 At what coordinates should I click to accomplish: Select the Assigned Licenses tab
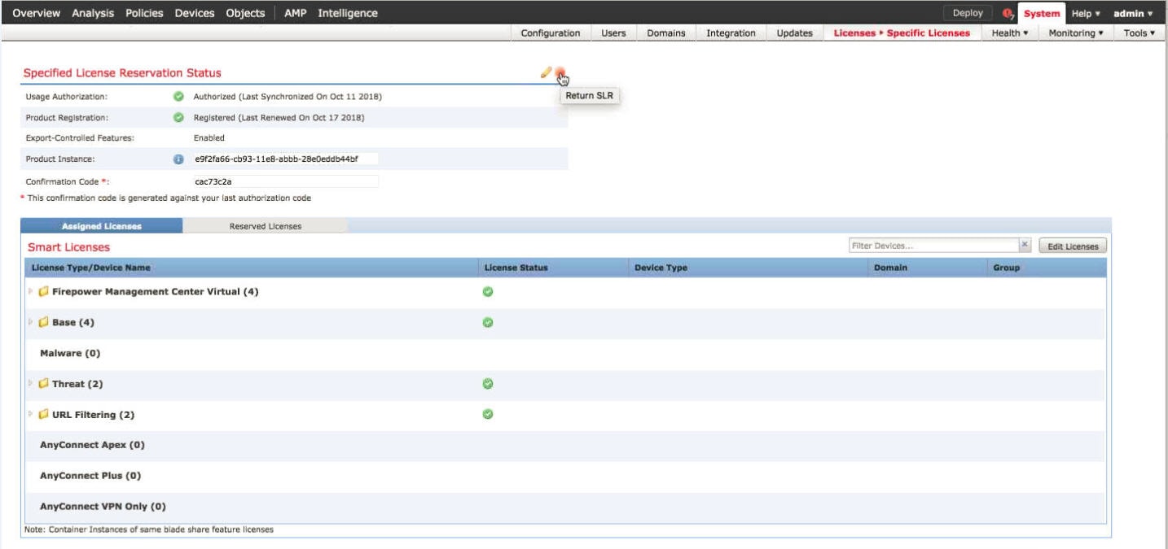click(x=102, y=226)
